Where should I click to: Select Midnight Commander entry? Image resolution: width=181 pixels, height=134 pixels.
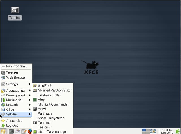[x=53, y=104]
